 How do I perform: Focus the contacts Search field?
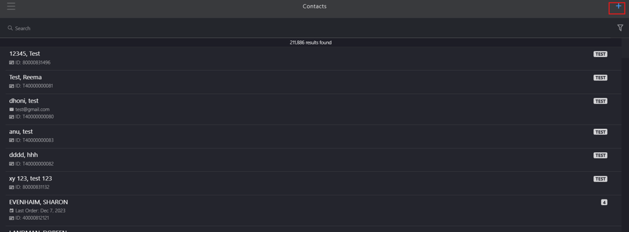pyautogui.click(x=309, y=28)
